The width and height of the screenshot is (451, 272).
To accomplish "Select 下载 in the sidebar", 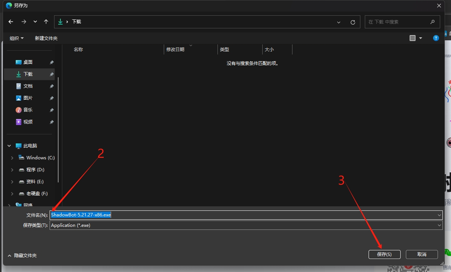I will 29,74.
